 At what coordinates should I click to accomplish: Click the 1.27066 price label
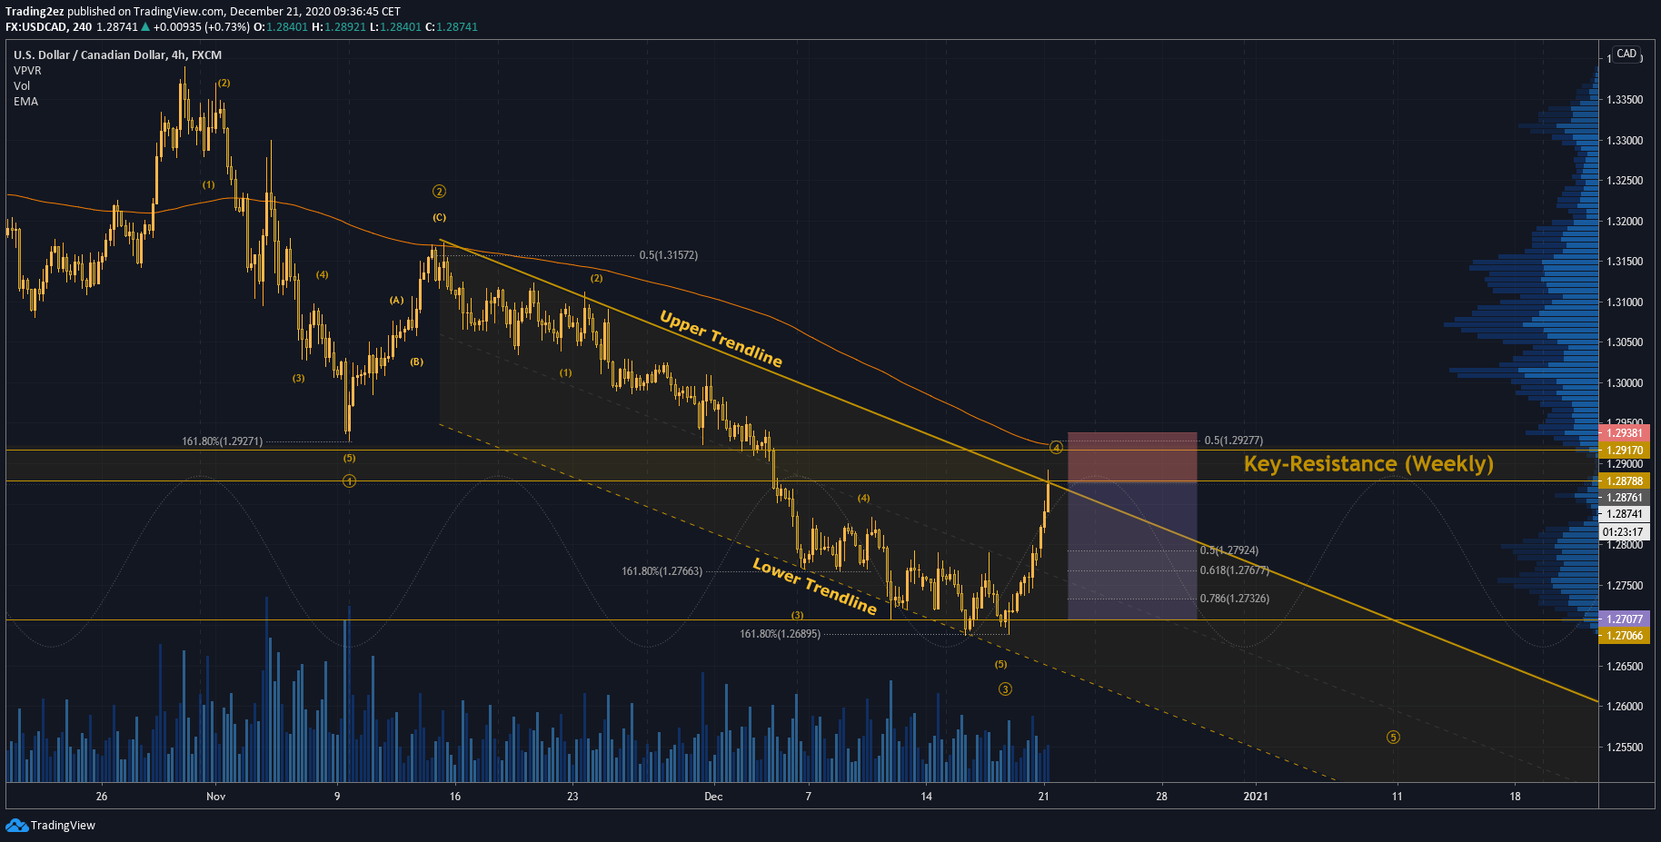[x=1624, y=636]
